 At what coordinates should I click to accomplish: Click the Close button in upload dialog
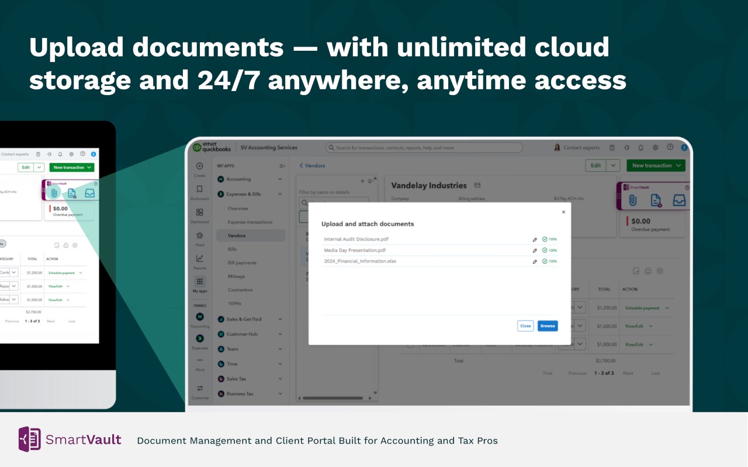[x=525, y=326]
